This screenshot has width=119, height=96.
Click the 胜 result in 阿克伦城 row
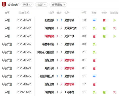(94, 68)
